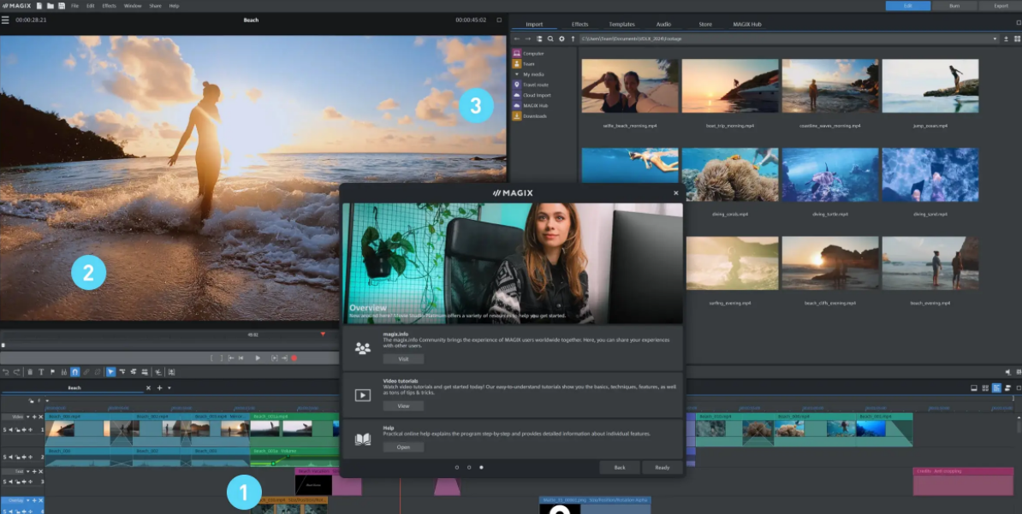
Task: Open the Text track dropdown arrow
Action: click(28, 471)
